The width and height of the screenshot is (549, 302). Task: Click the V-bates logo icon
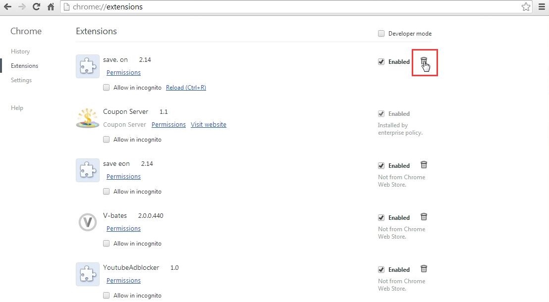88,222
